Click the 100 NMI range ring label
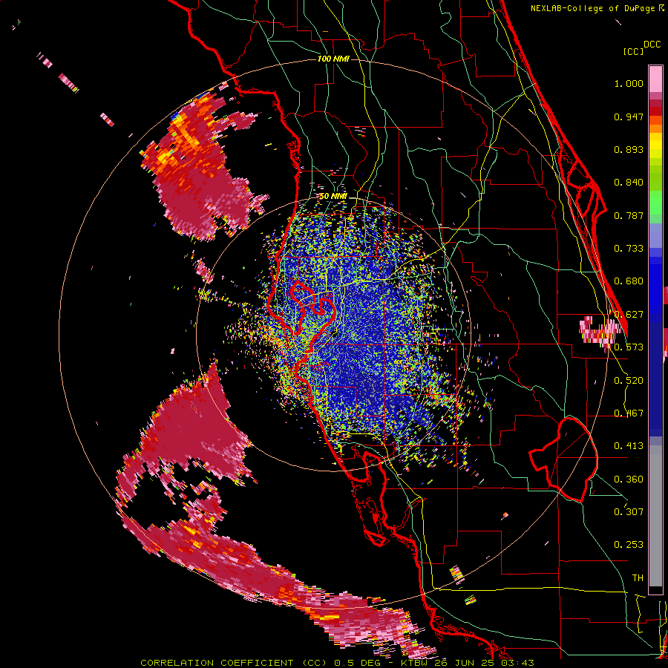This screenshot has height=668, width=668. [x=333, y=59]
